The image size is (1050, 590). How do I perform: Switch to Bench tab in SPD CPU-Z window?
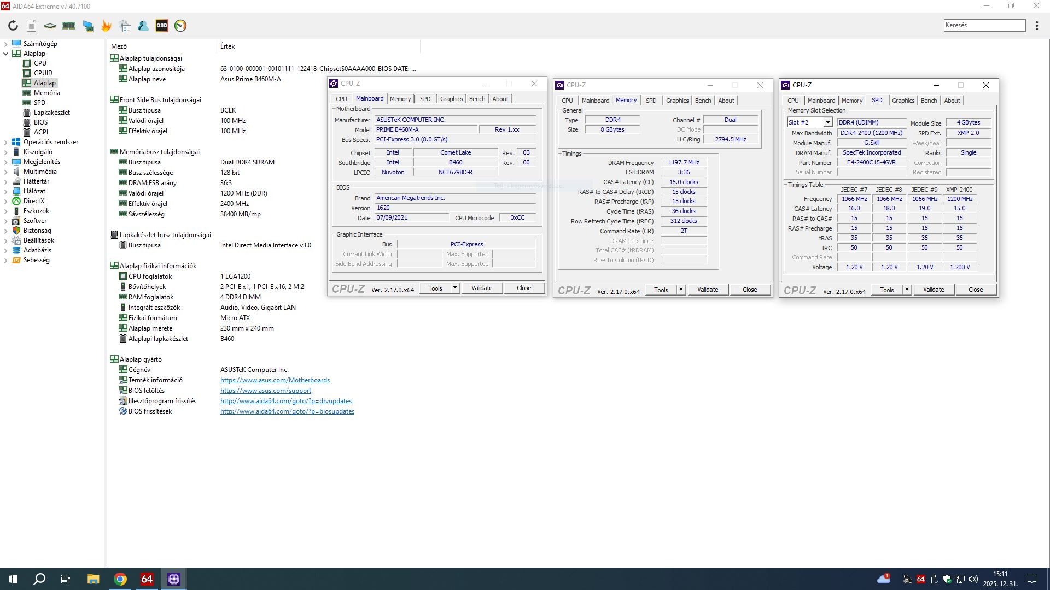point(929,101)
